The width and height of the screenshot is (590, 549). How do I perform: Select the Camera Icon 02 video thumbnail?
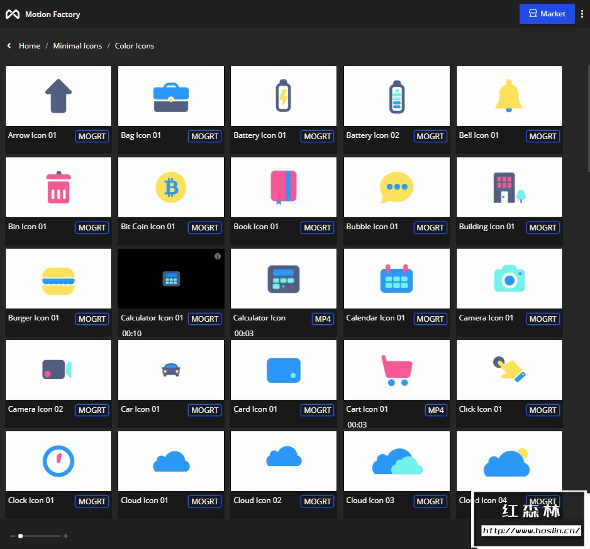pyautogui.click(x=58, y=370)
